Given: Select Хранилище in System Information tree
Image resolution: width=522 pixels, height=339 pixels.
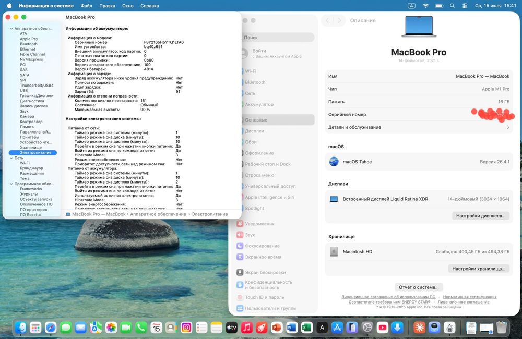Looking at the screenshot, I should 31,148.
